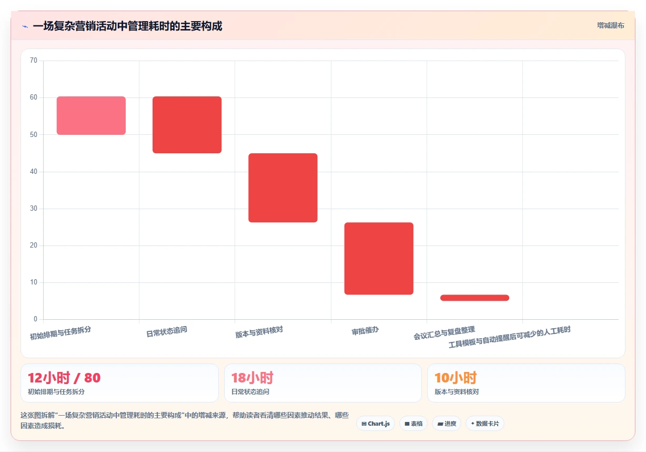Click the y-axis value 40
The height and width of the screenshot is (452, 646).
(34, 171)
